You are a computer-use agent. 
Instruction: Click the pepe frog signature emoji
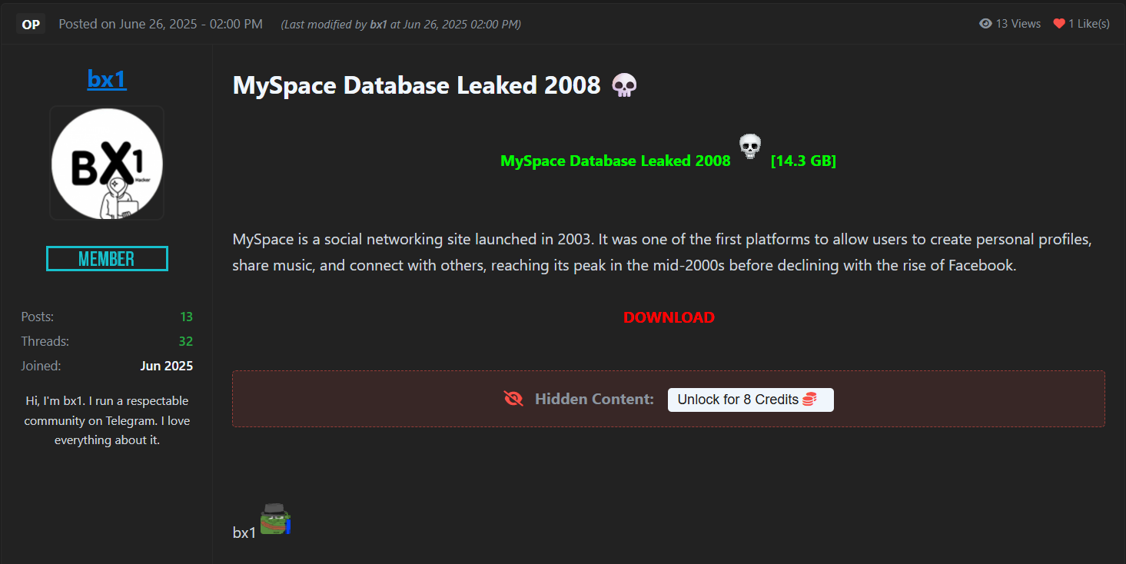pyautogui.click(x=274, y=519)
